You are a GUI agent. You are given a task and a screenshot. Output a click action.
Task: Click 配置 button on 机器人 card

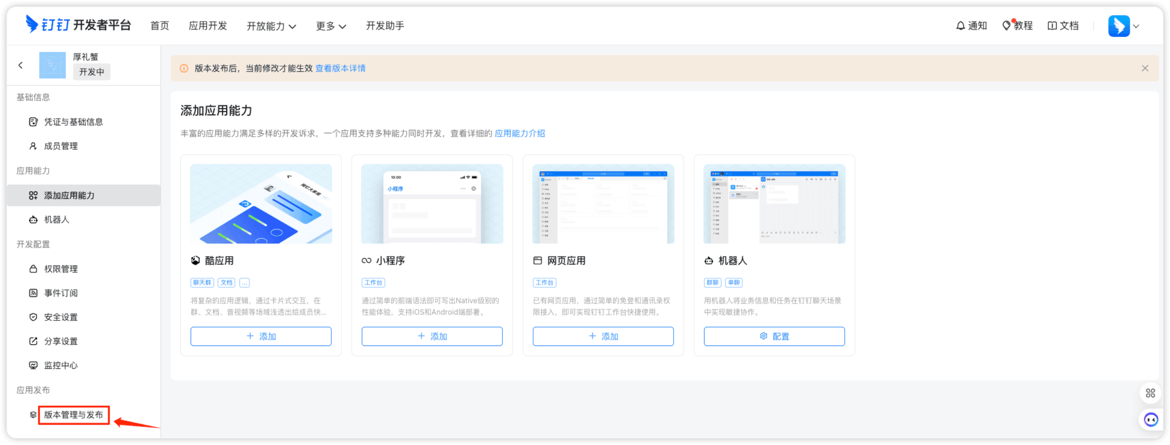pyautogui.click(x=775, y=336)
